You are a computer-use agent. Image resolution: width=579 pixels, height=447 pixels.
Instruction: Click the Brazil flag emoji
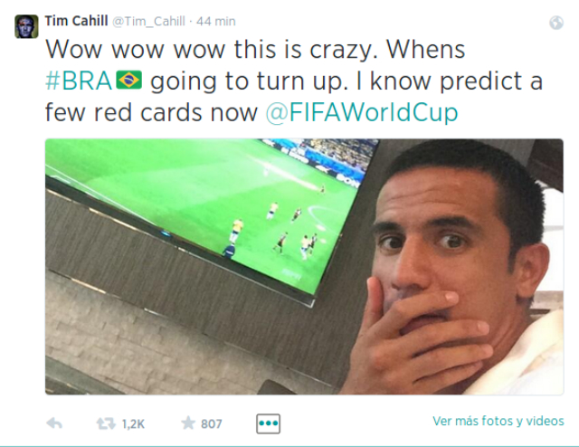[x=129, y=81]
